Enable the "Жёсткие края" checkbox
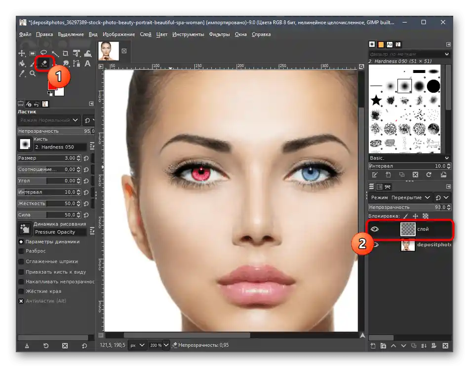This screenshot has height=368, width=469. click(21, 291)
